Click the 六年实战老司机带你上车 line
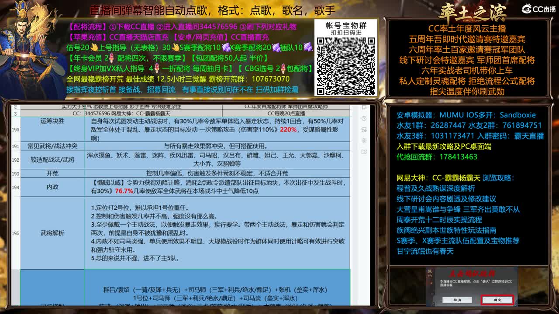The height and width of the screenshot is (314, 559). (467, 71)
